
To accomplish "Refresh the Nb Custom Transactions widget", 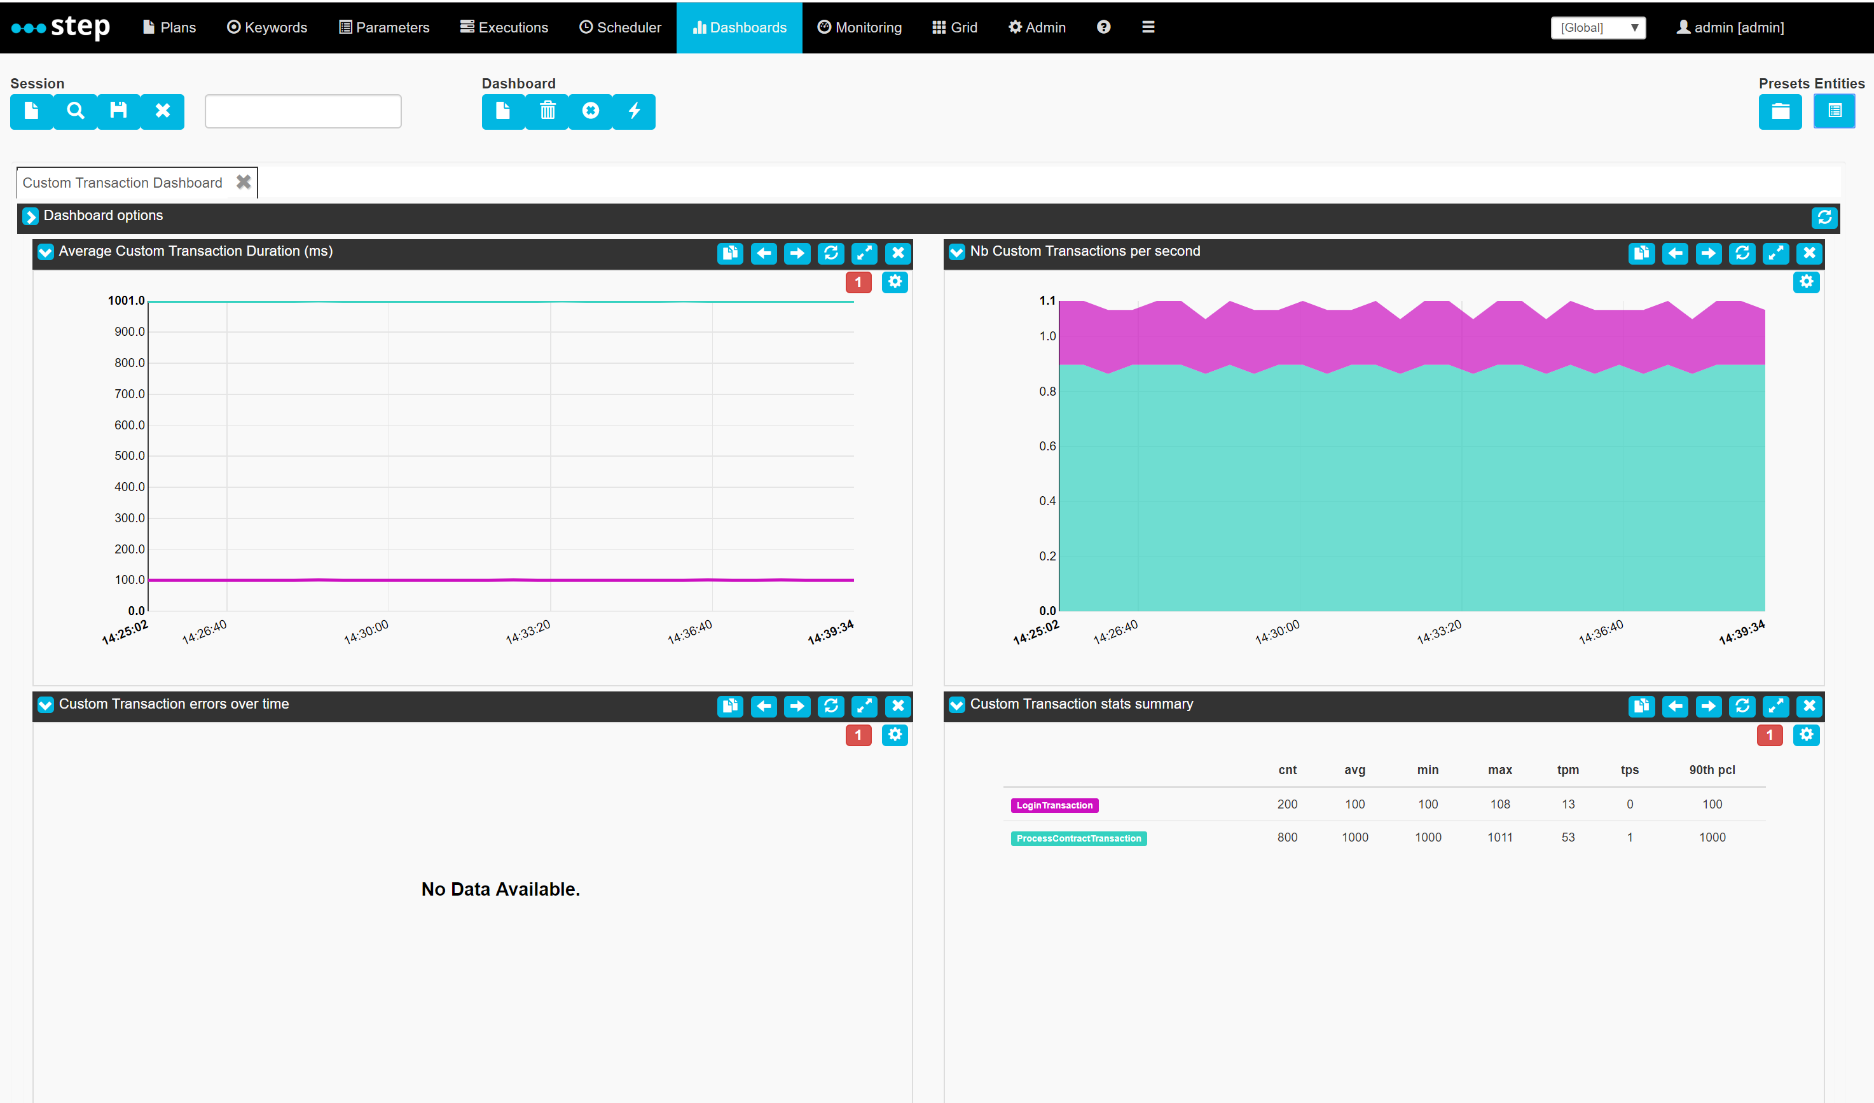I will (1742, 254).
